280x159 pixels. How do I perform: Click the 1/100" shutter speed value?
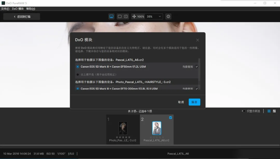pos(61,154)
